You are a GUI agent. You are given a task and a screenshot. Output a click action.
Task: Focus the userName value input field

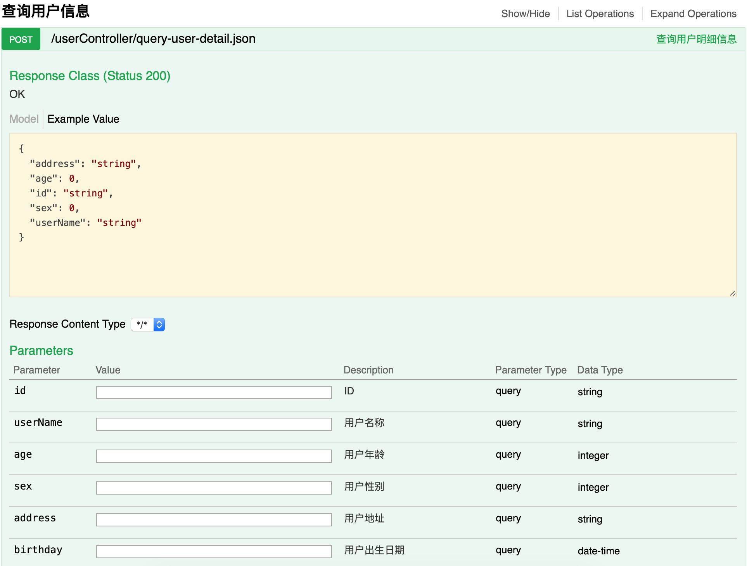pyautogui.click(x=214, y=424)
